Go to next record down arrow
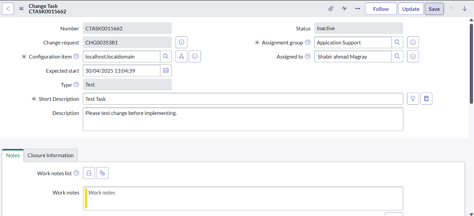Image resolution: width=474 pixels, height=216 pixels. (x=465, y=9)
